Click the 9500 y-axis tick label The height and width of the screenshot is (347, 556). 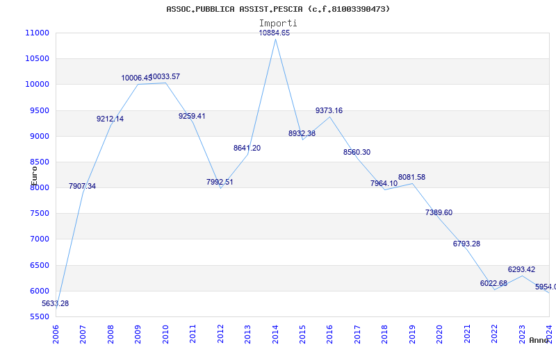coord(40,110)
